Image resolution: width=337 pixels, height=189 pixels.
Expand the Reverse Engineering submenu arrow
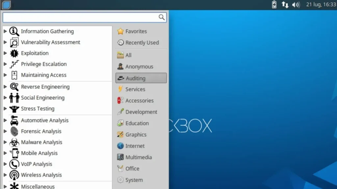[5, 87]
